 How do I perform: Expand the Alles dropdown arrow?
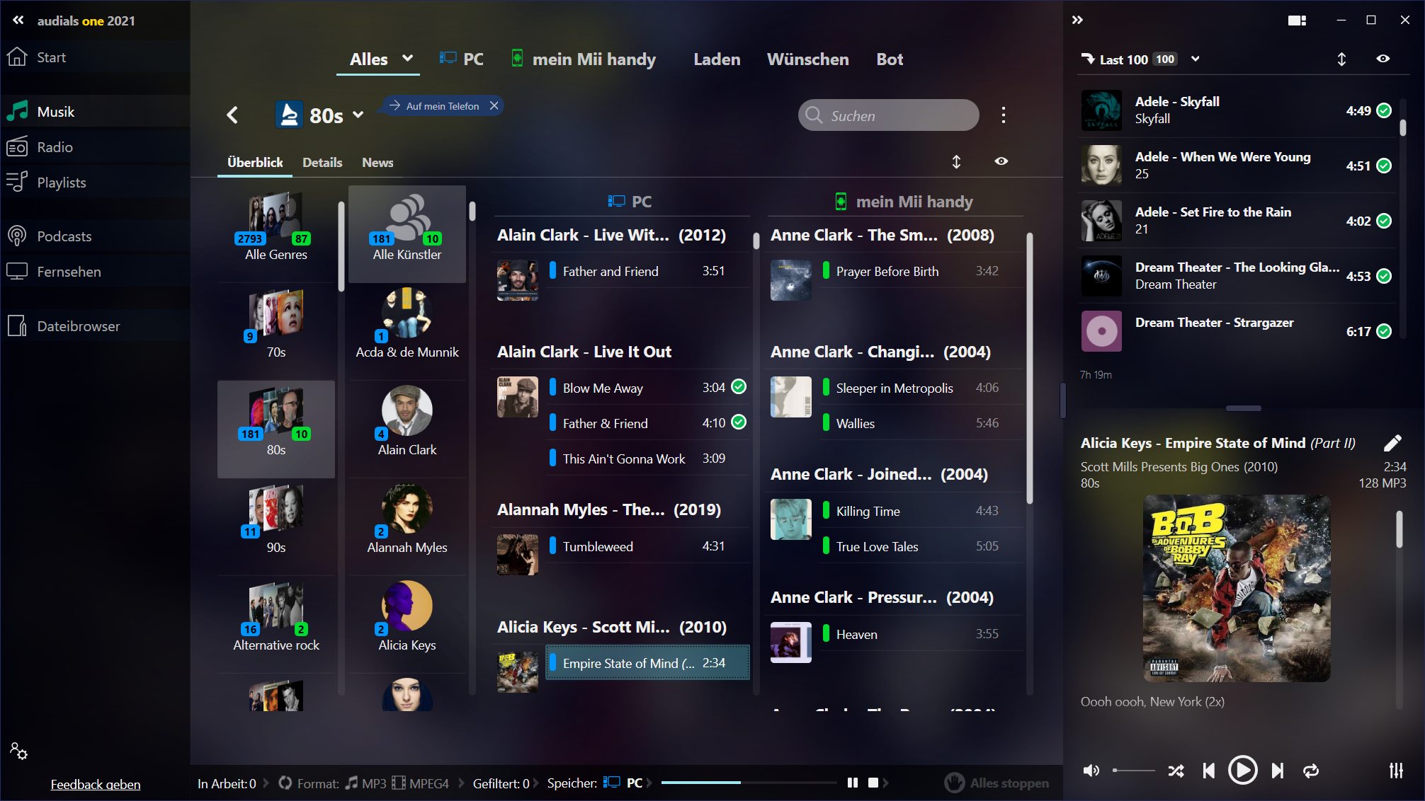(x=407, y=58)
